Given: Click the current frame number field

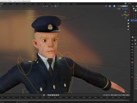Looking at the screenshot, I should pos(106,95).
